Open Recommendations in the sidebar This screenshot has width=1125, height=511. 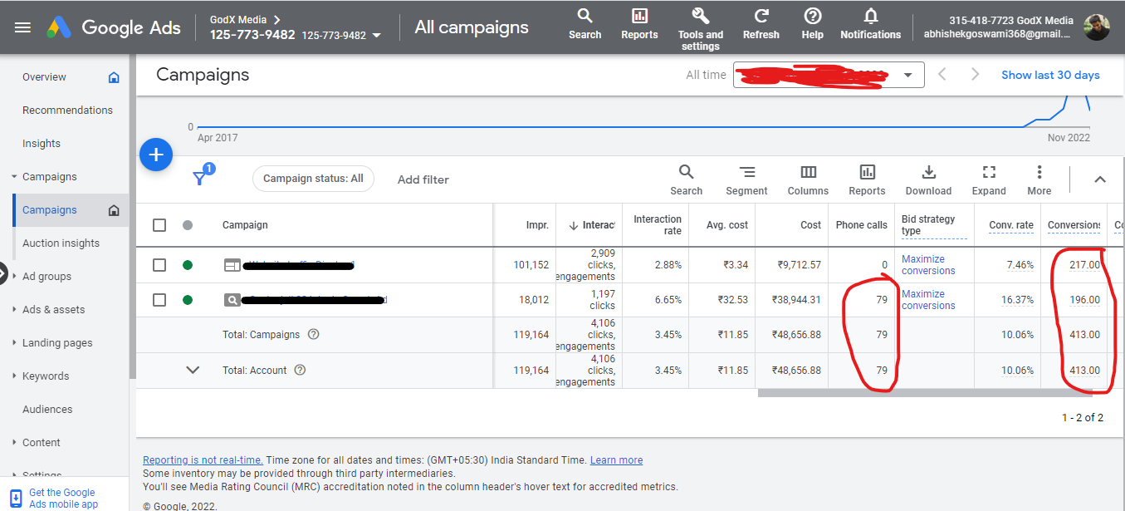(x=67, y=111)
